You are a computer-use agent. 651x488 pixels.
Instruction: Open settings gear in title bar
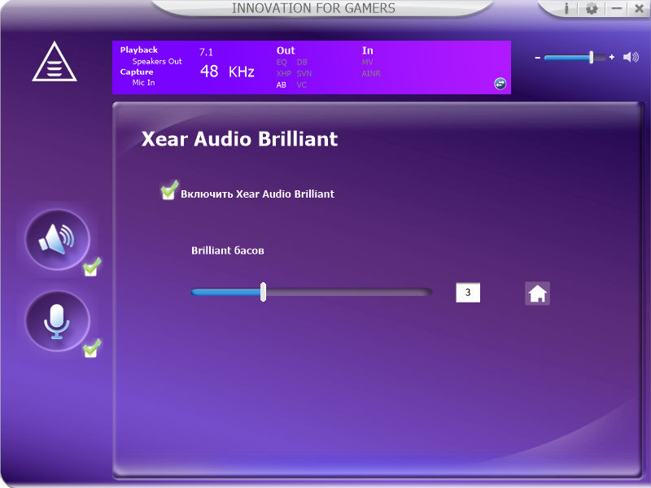coord(592,8)
